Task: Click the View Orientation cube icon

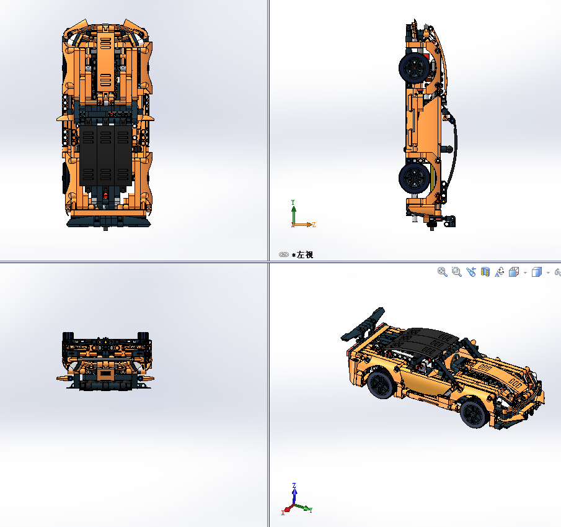Action: point(514,272)
